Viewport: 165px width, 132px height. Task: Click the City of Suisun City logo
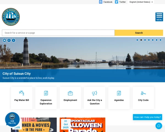[x=11, y=17]
